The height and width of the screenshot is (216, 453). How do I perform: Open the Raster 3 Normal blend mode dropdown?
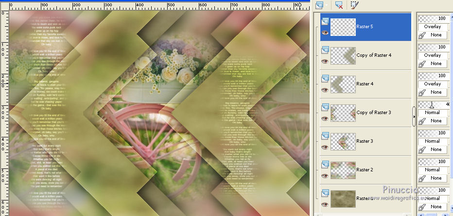point(433,141)
